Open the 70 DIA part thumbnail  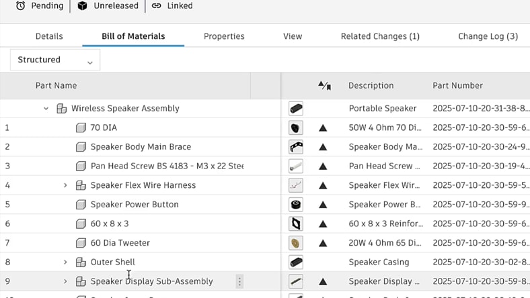(x=296, y=128)
